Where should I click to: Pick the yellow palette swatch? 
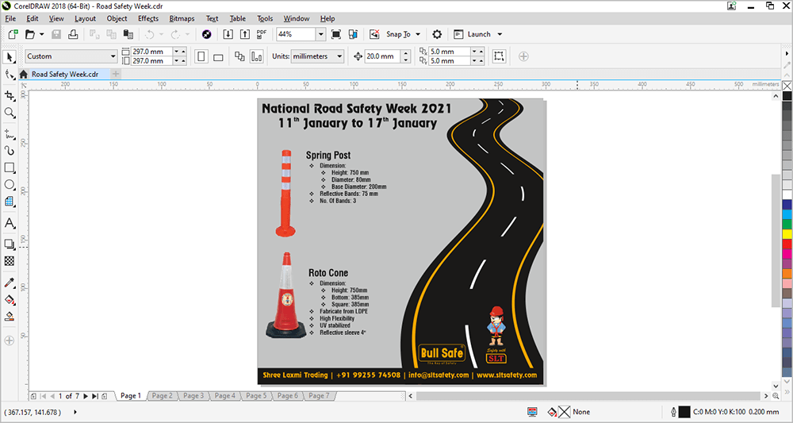(787, 234)
